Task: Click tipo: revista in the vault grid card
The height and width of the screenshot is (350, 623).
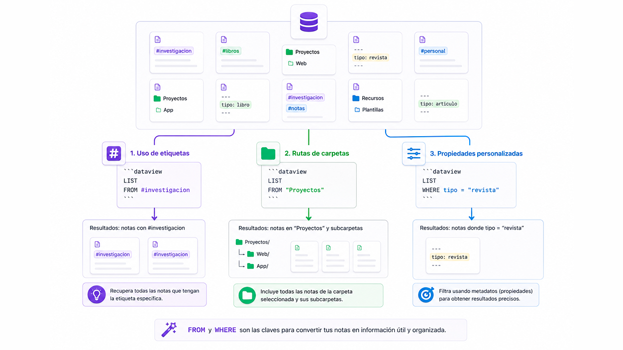Action: click(x=371, y=58)
